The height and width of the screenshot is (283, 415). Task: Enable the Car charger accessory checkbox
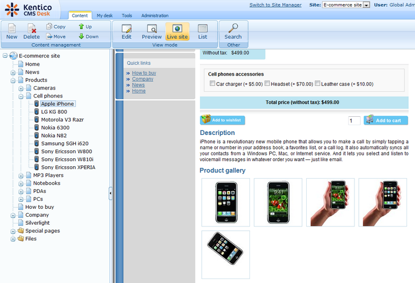pos(212,84)
